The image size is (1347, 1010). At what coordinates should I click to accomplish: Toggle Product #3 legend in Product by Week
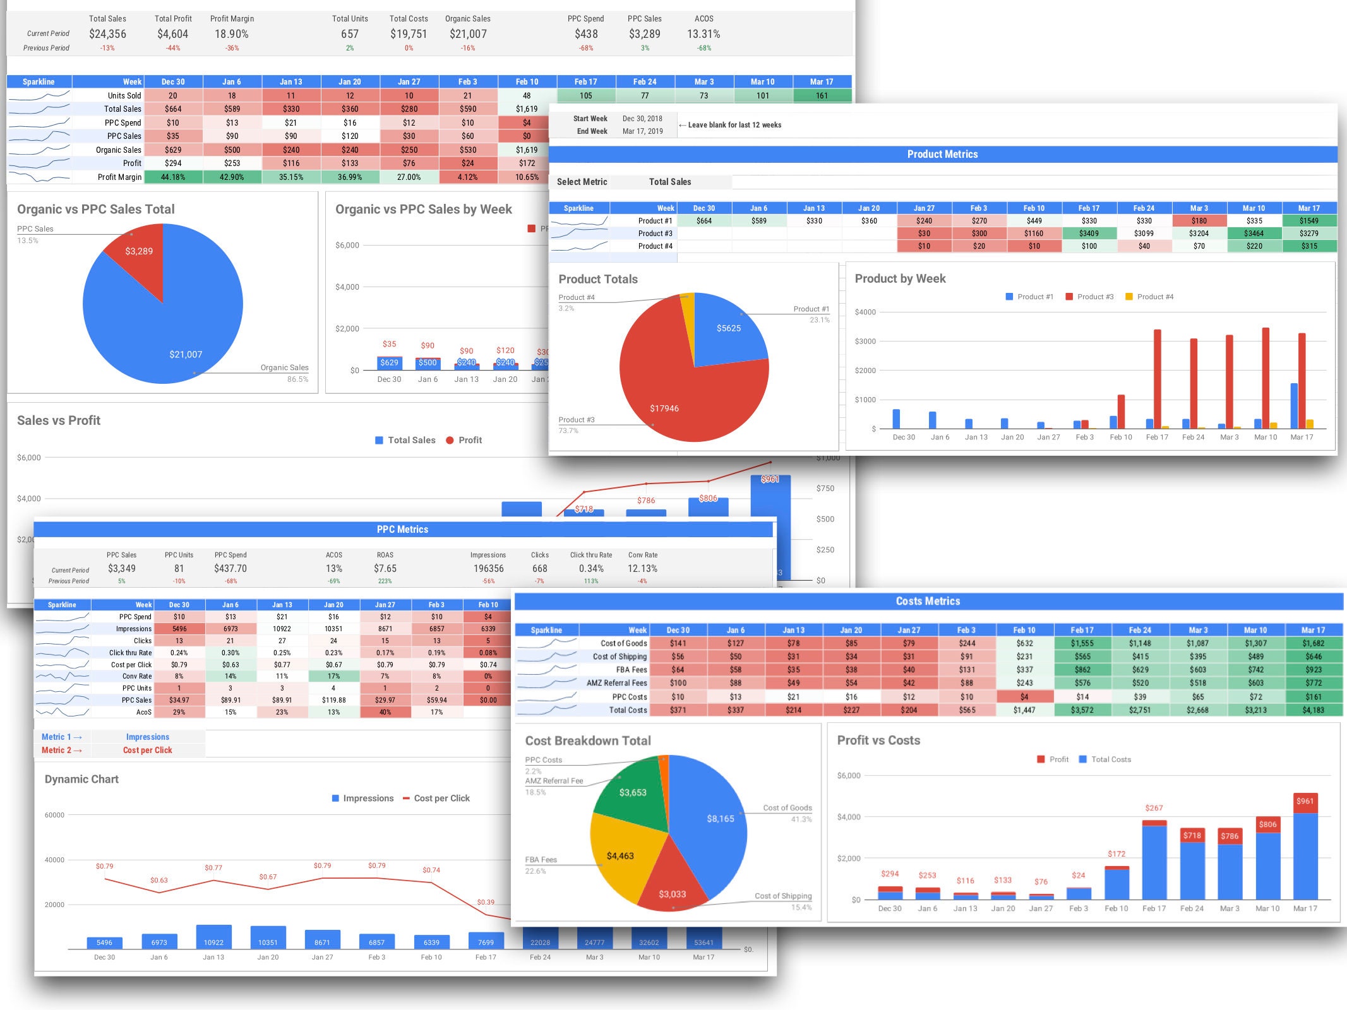1089,296
